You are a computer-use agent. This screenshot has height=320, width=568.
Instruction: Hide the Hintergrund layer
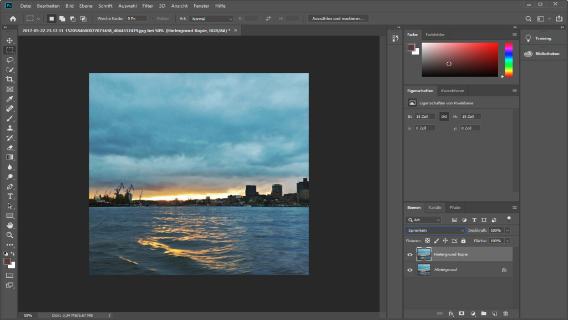coord(409,270)
